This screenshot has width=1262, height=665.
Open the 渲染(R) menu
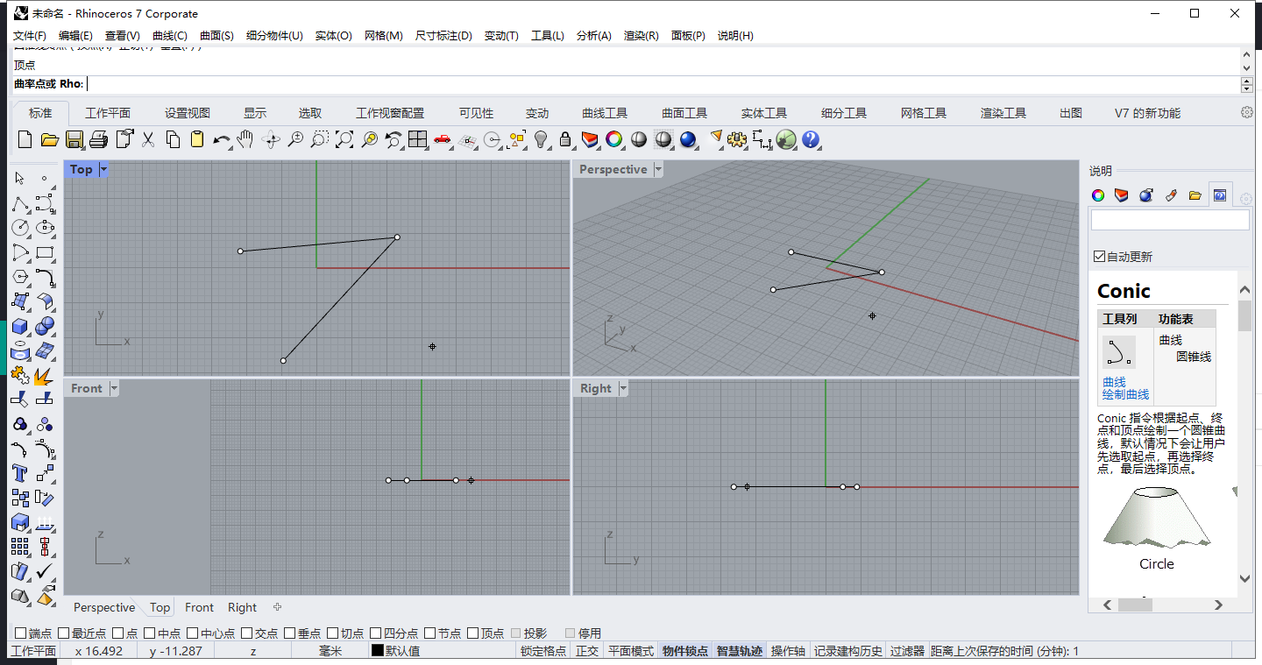point(642,35)
